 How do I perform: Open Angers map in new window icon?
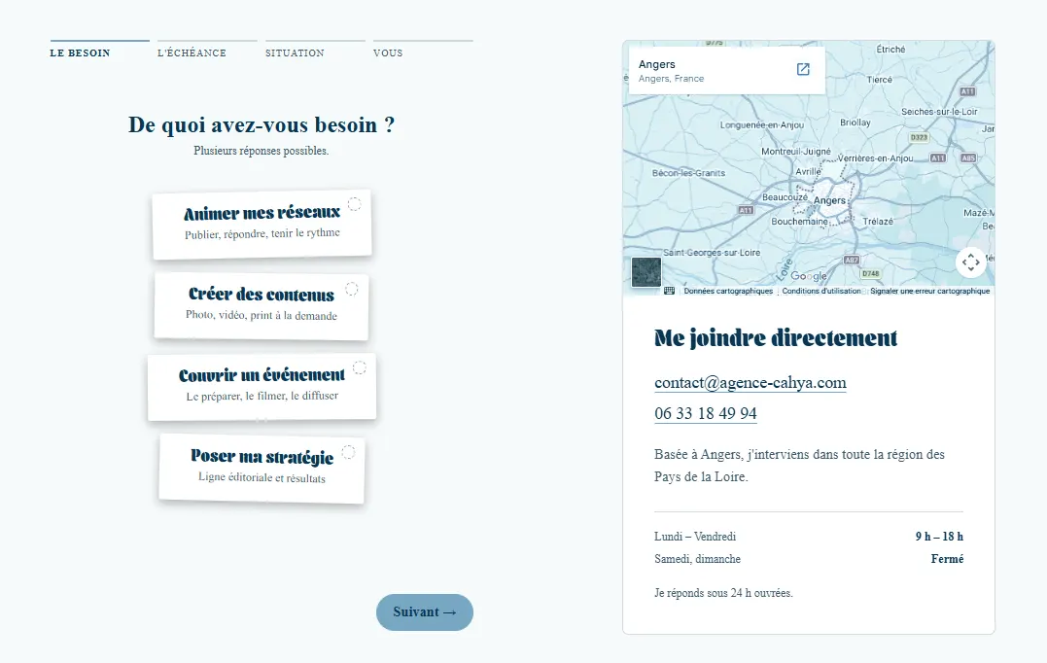[x=803, y=69]
